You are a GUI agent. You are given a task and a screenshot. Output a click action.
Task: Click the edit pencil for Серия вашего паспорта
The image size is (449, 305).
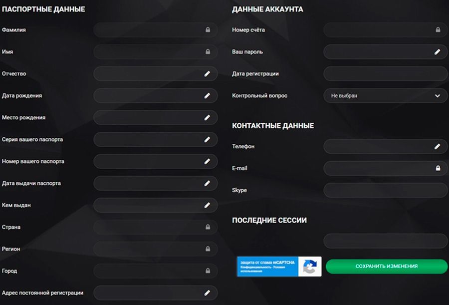click(x=208, y=139)
